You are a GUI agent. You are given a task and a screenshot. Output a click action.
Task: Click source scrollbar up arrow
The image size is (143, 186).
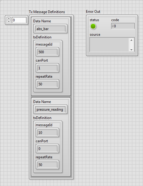pos(131,40)
